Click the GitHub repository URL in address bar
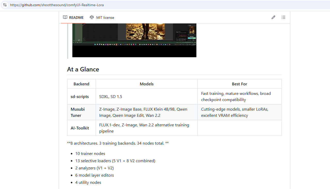 pyautogui.click(x=57, y=5)
